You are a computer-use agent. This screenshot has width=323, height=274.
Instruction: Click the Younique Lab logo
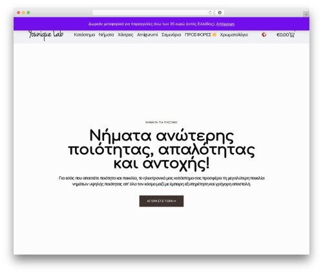(x=46, y=35)
